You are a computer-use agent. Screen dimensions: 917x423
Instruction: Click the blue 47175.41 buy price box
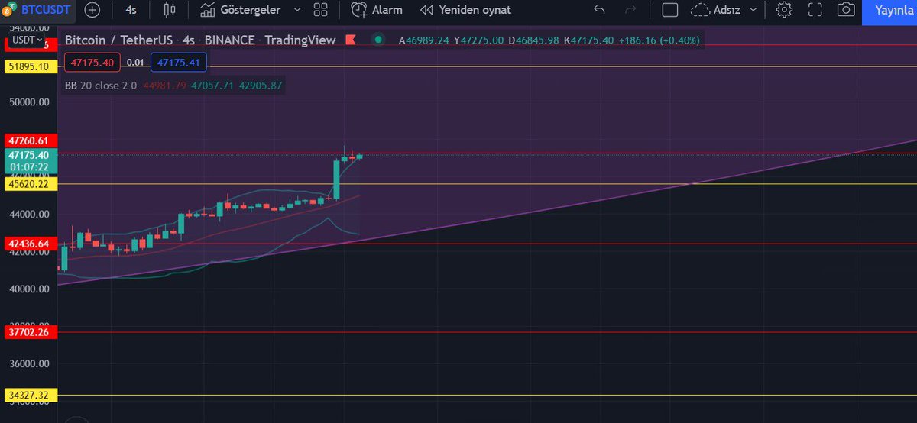[x=178, y=63]
